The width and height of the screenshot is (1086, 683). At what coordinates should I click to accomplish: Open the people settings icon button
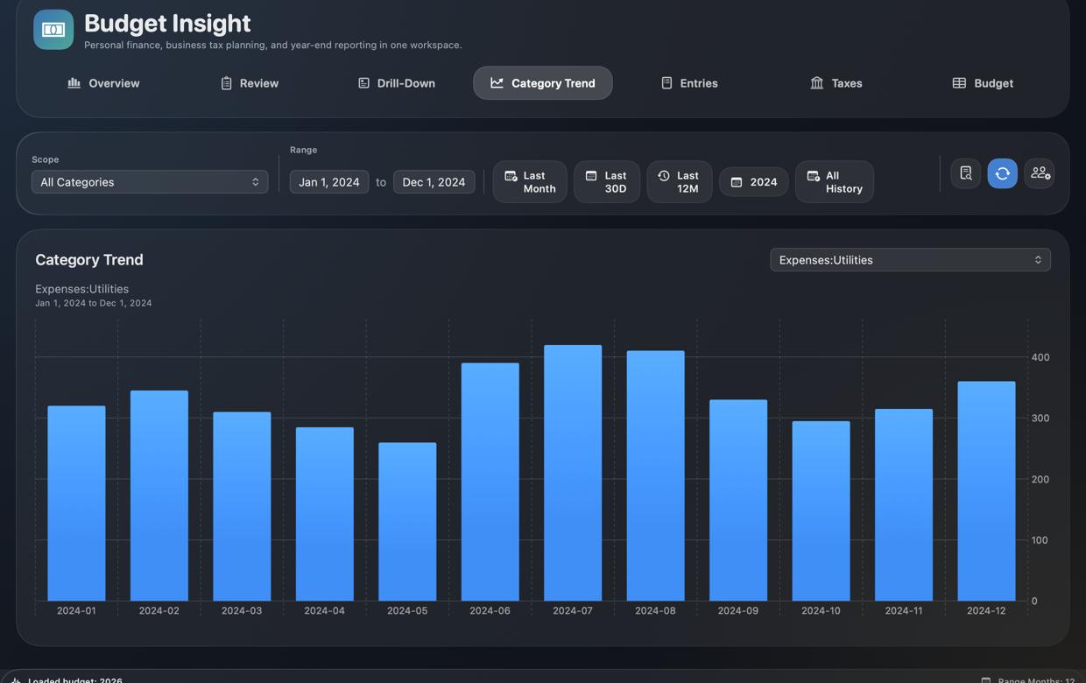coord(1040,173)
